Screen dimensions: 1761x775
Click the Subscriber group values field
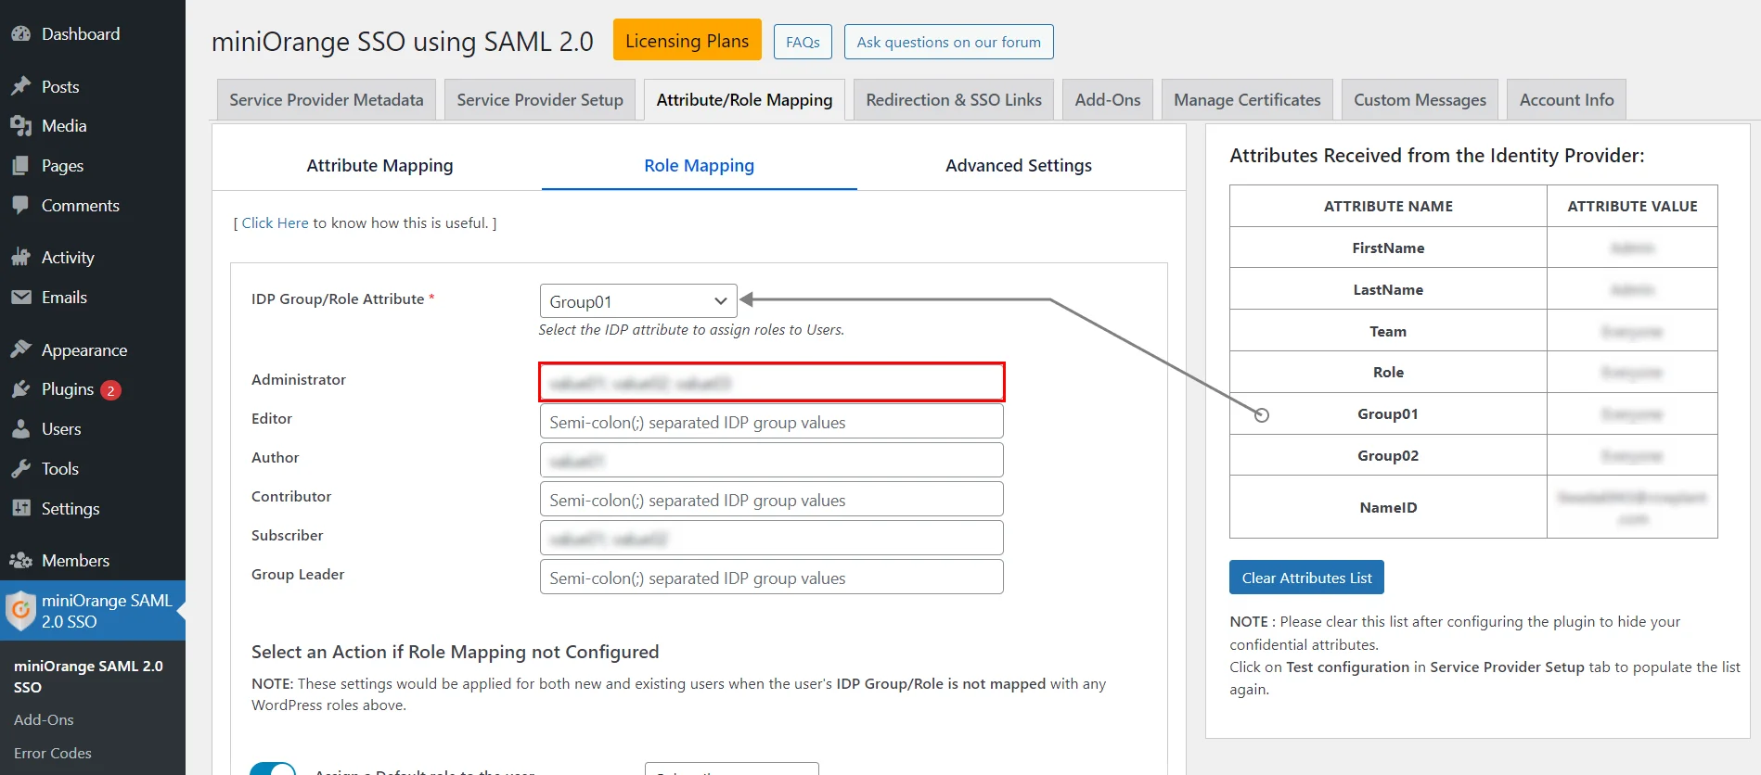click(771, 538)
